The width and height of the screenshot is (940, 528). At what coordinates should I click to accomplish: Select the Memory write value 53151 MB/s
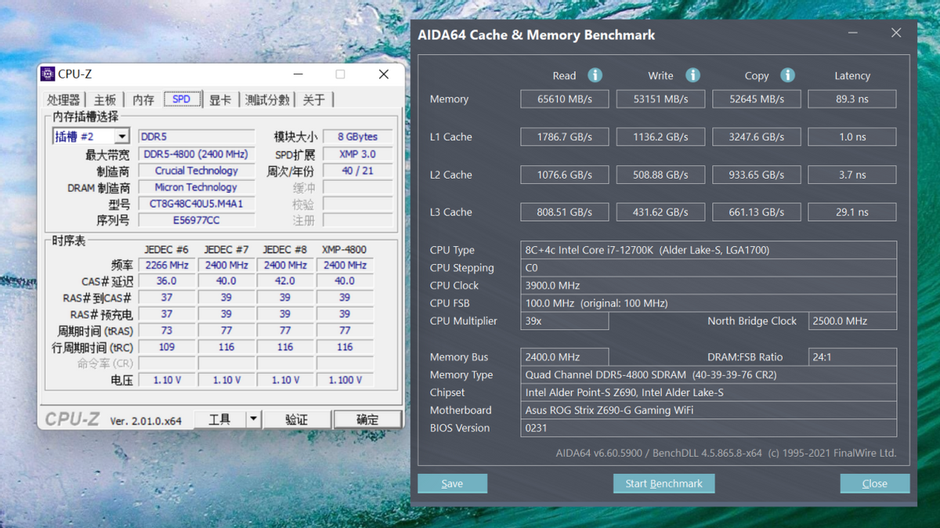point(660,99)
